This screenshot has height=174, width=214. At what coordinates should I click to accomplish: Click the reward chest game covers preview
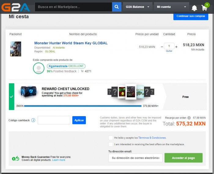[131, 92]
